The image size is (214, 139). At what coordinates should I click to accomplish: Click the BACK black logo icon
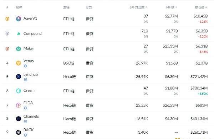tap(19, 132)
